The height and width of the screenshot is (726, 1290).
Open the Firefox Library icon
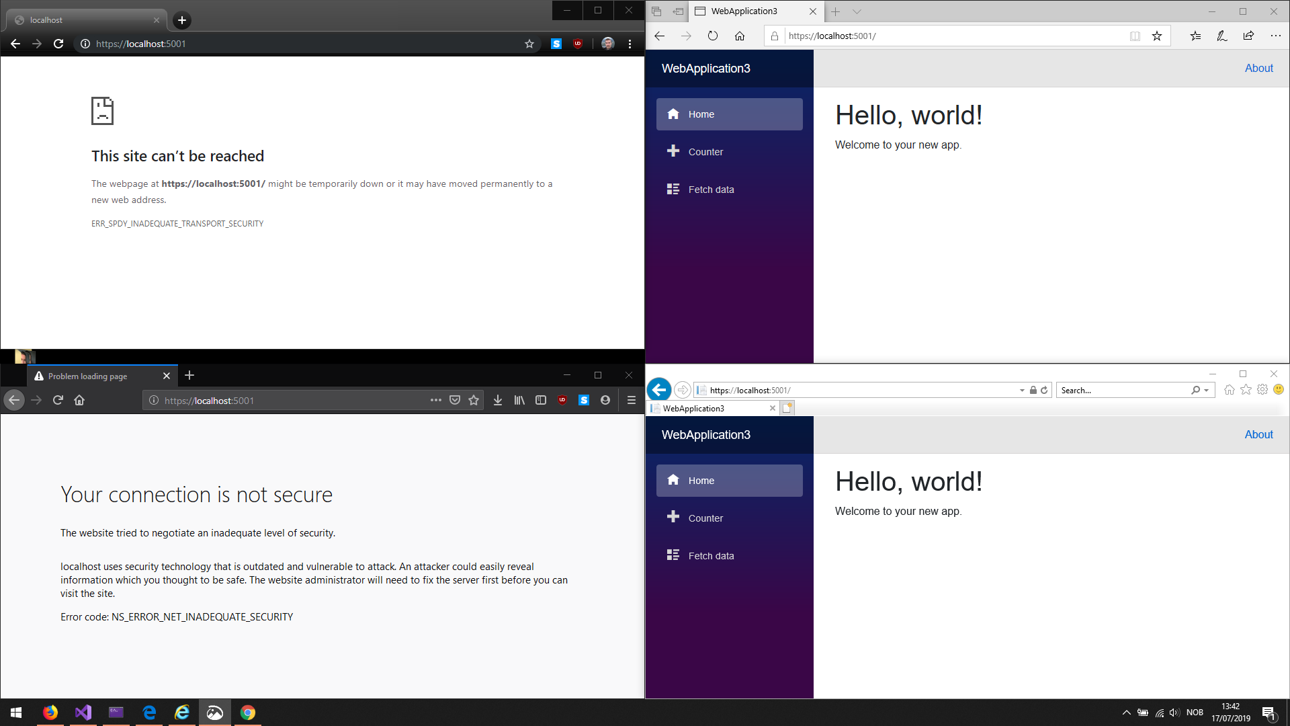tap(519, 400)
